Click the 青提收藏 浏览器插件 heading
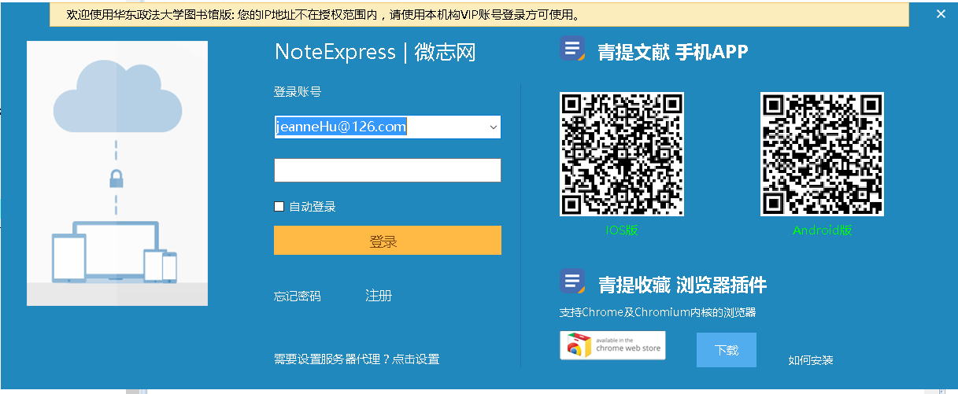Screen dimensions: 958x394 tap(682, 284)
